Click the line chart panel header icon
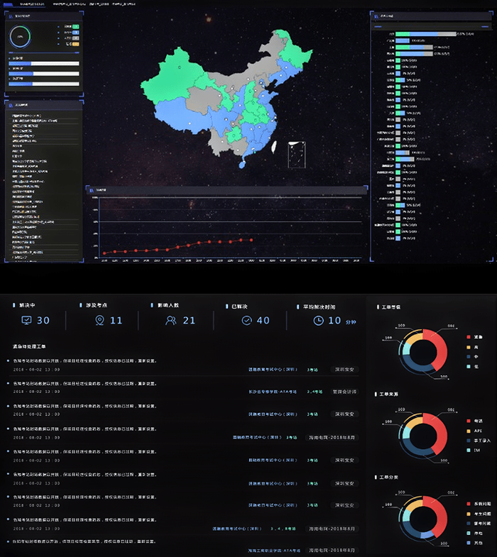Screen dimensions: 497x557 click(90, 189)
